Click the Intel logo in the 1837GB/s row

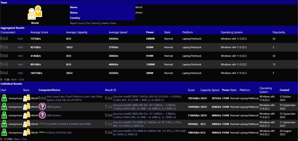pos(4,73)
